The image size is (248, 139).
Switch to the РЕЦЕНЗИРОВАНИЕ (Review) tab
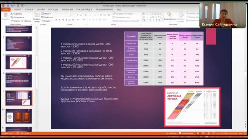coord(104,9)
